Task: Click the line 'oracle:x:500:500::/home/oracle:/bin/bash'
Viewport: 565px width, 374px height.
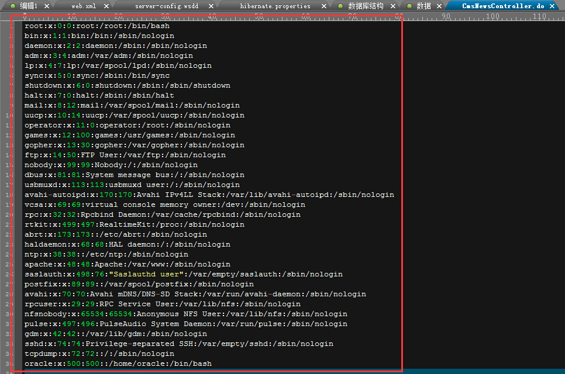Action: [118, 363]
